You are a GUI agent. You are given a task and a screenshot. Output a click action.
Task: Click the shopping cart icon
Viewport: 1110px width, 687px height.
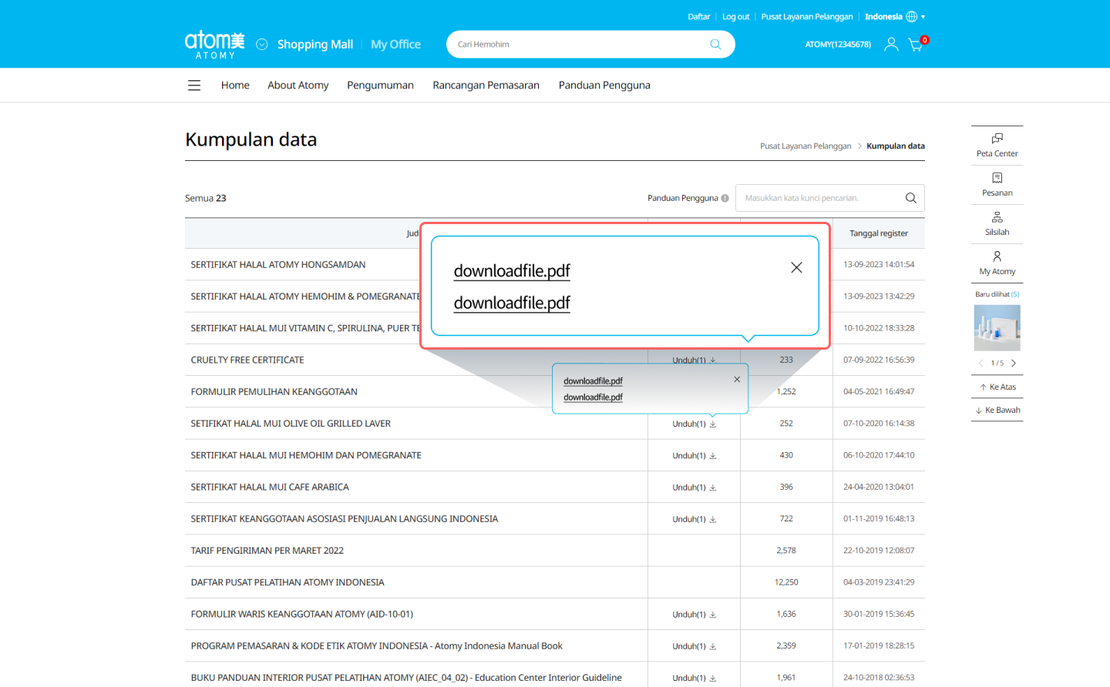pos(916,45)
